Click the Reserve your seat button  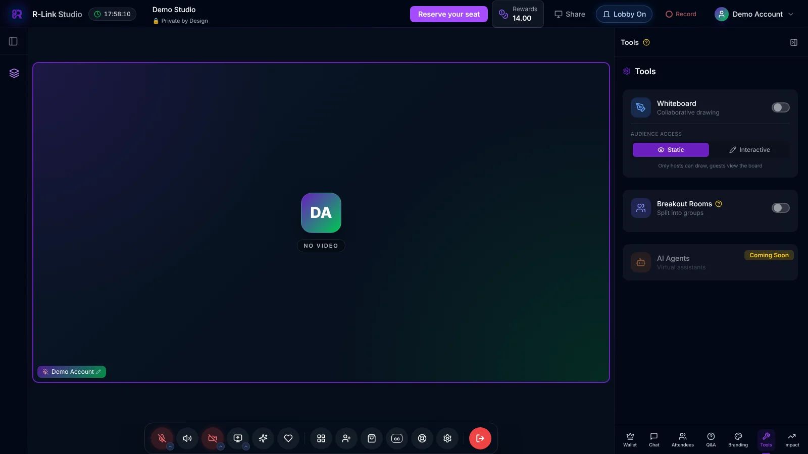[x=449, y=14]
